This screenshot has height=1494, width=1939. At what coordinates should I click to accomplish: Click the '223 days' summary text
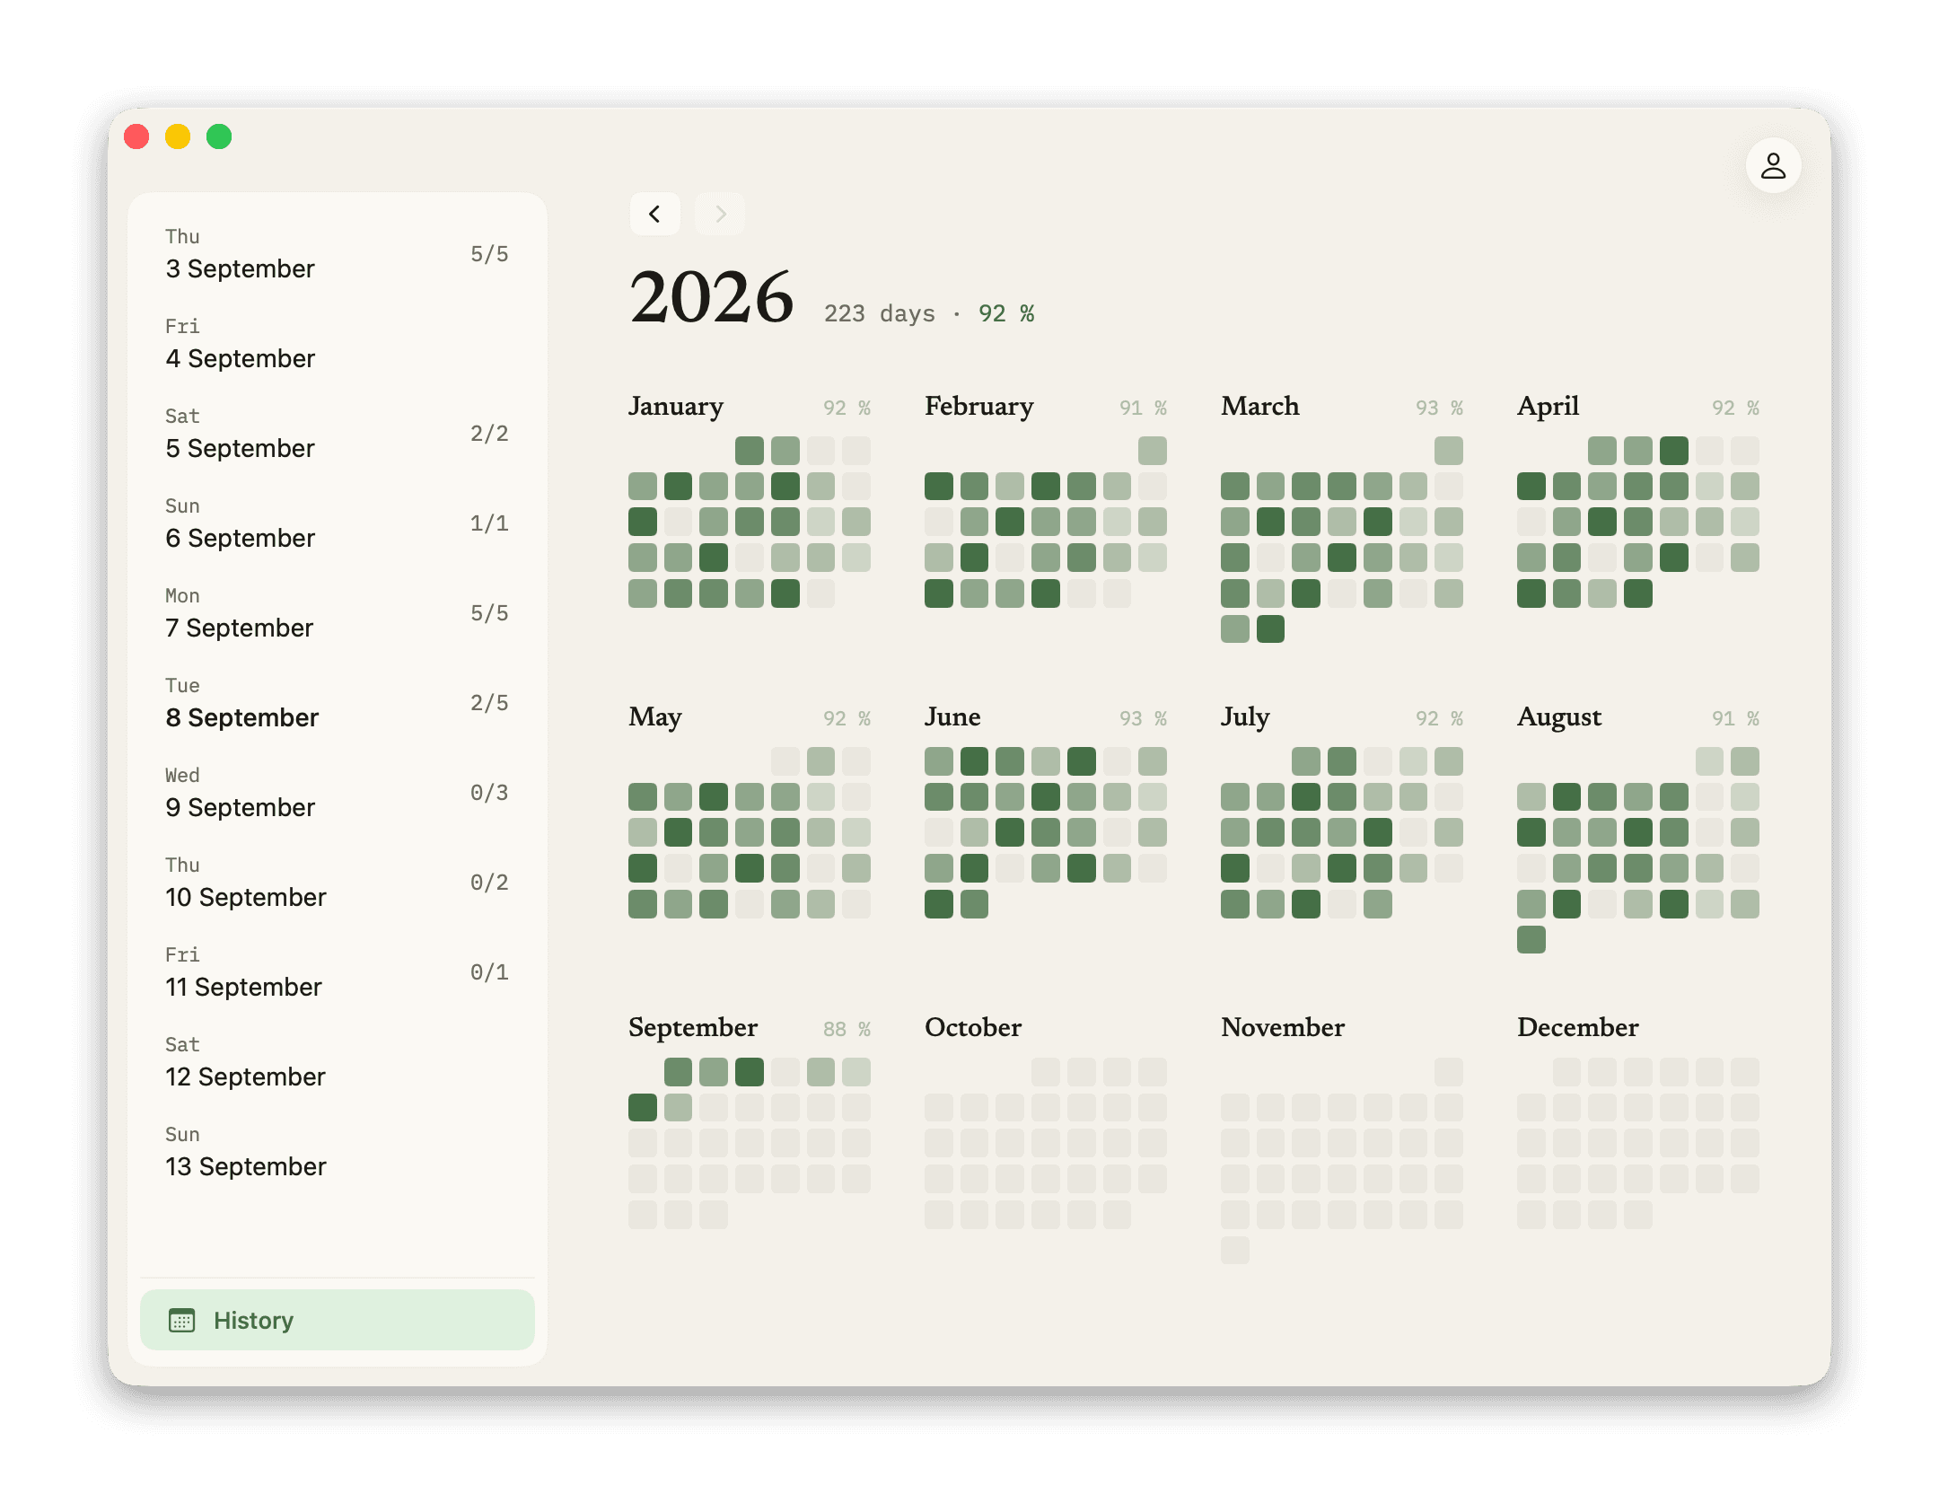click(880, 313)
